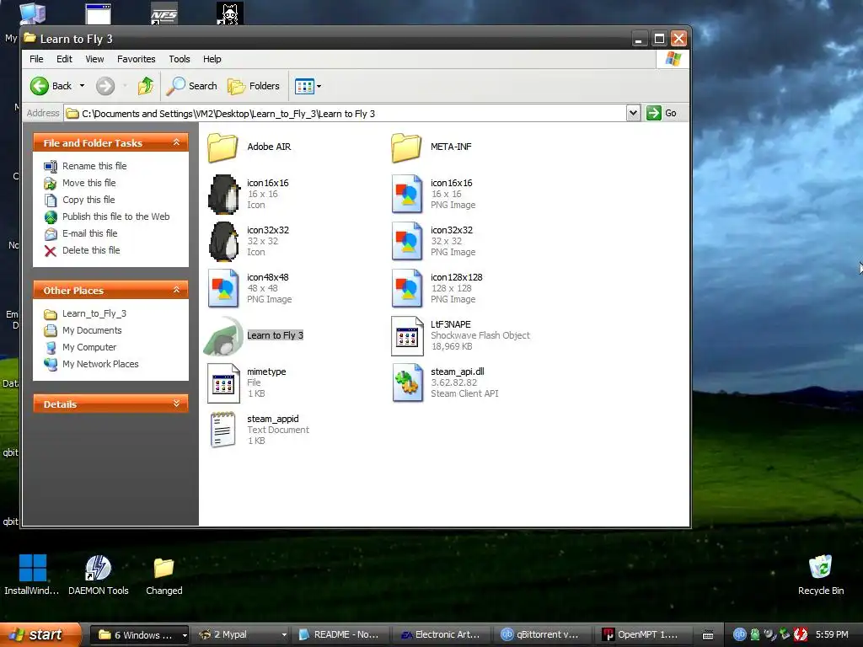Switch to README Notepad taskbar button

(x=341, y=635)
